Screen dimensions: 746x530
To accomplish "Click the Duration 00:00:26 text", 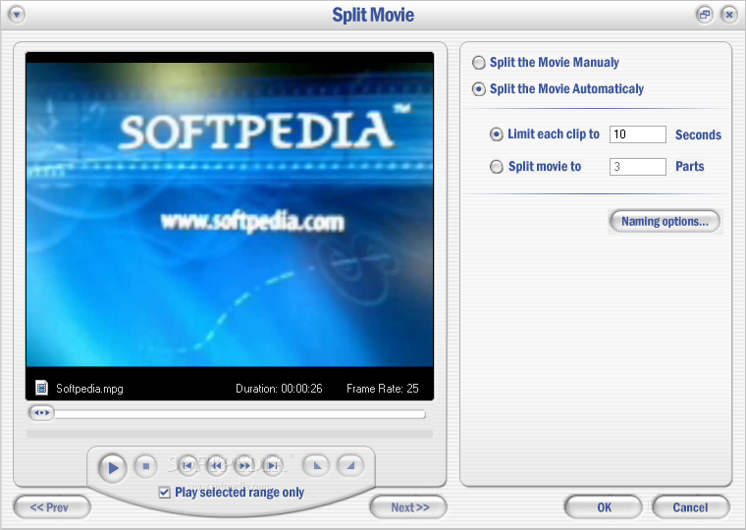I will pos(279,389).
